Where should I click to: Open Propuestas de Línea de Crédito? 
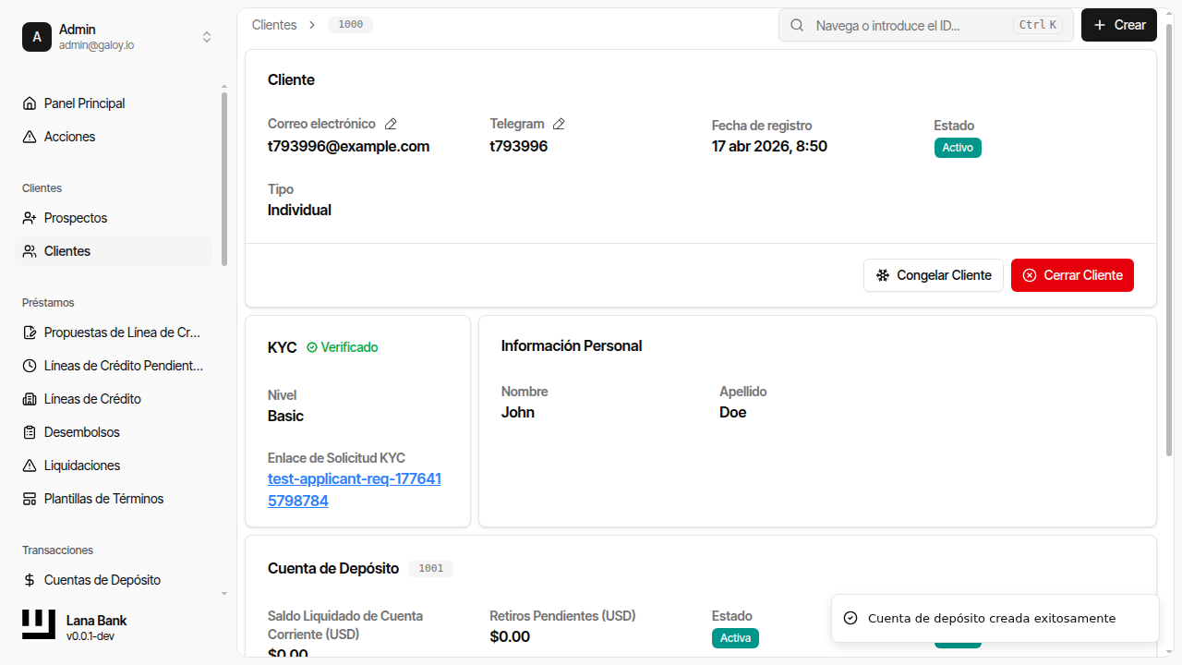[x=122, y=332]
